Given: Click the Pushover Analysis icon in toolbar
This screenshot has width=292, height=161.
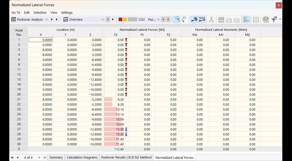Looking at the screenshot, I should point(13,19).
